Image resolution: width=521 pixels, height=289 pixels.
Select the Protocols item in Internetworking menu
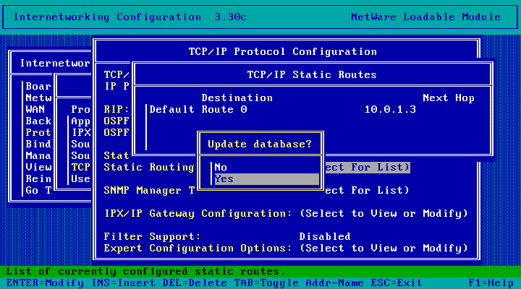(x=38, y=132)
